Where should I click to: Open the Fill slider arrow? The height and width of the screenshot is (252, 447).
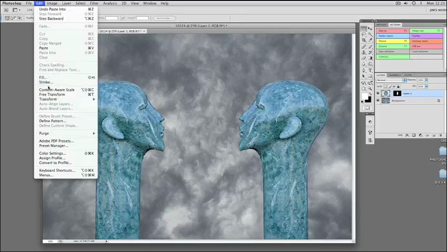click(426, 86)
